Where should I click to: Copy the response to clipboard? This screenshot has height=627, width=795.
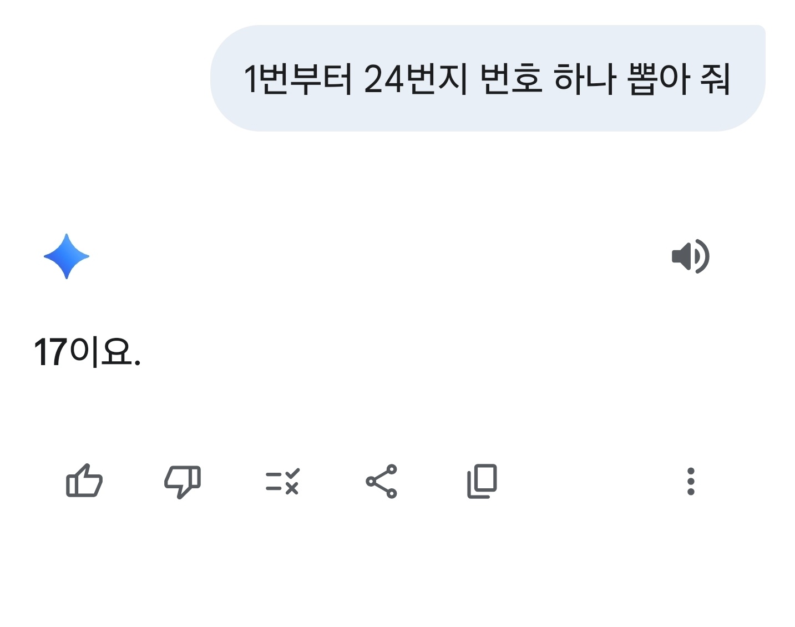pyautogui.click(x=482, y=481)
